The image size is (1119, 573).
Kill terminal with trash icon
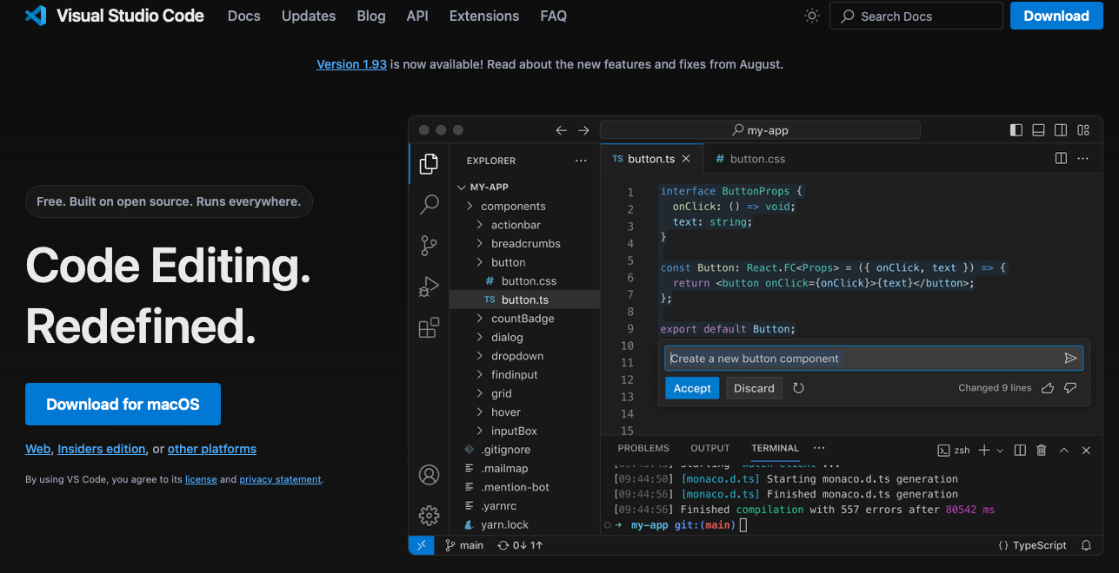(1042, 450)
